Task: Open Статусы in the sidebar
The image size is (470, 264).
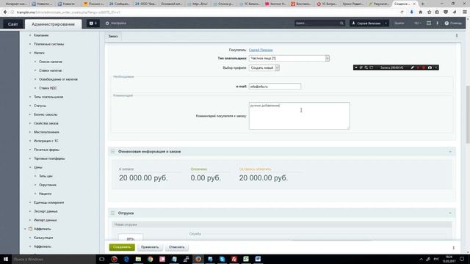Action: click(x=40, y=106)
